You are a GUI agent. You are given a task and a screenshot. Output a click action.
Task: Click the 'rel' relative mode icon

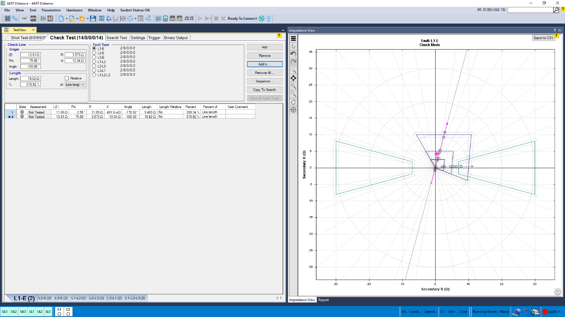[x=24, y=18]
